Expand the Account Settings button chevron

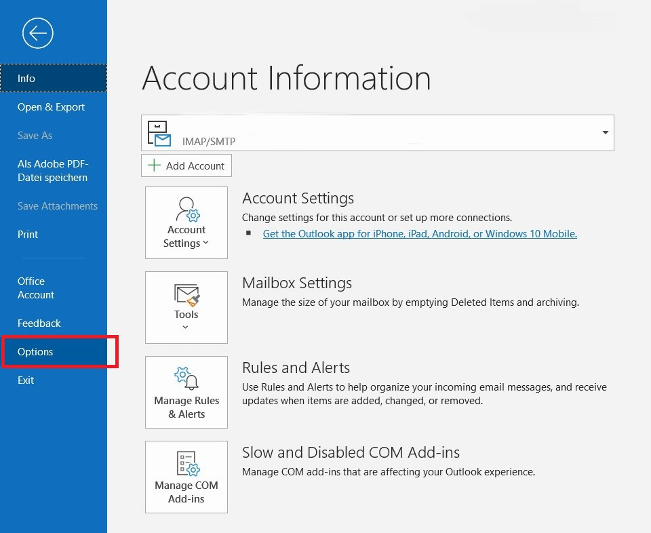(x=205, y=243)
